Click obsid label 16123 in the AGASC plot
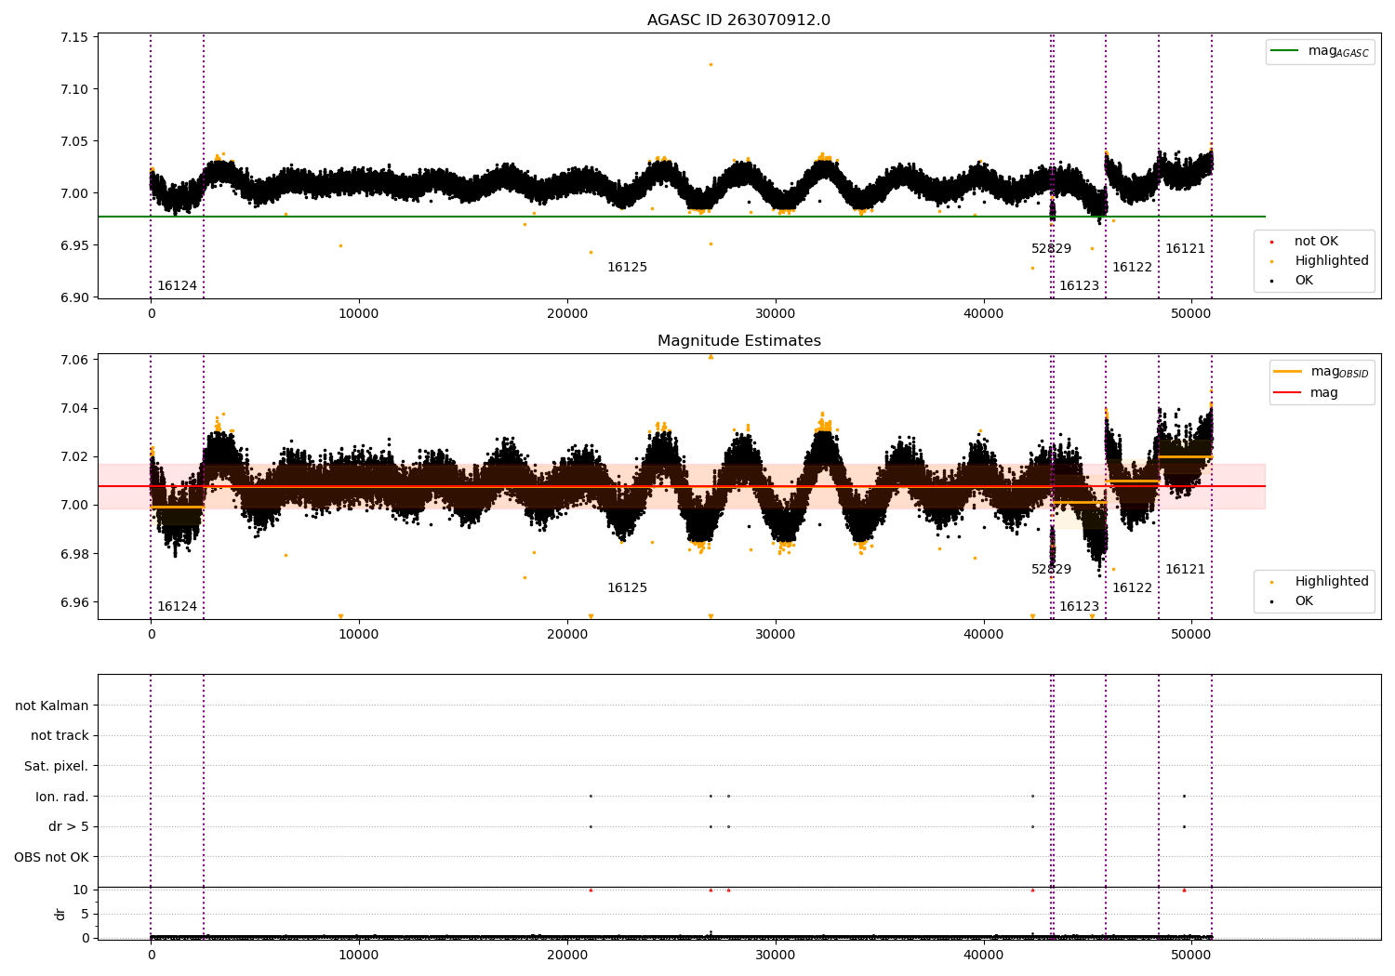 click(1079, 286)
